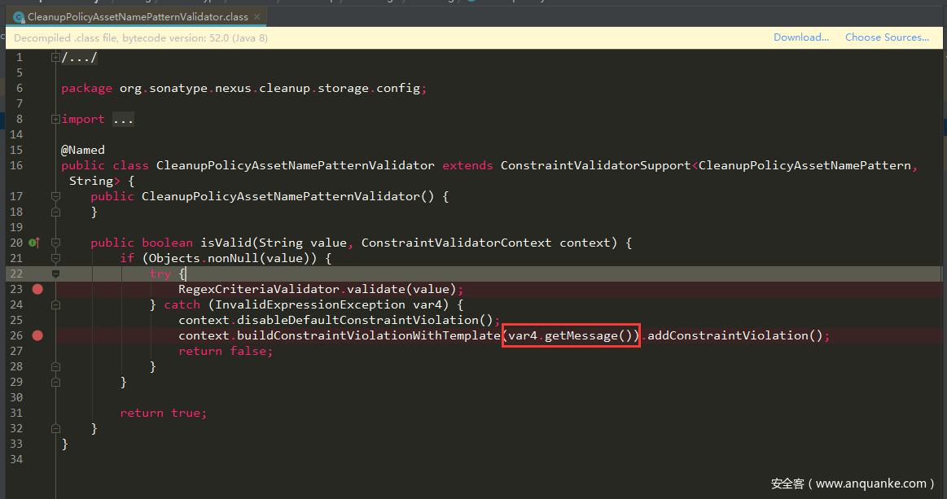Click line number 23 in the gutter
The width and height of the screenshot is (947, 499).
coord(16,289)
